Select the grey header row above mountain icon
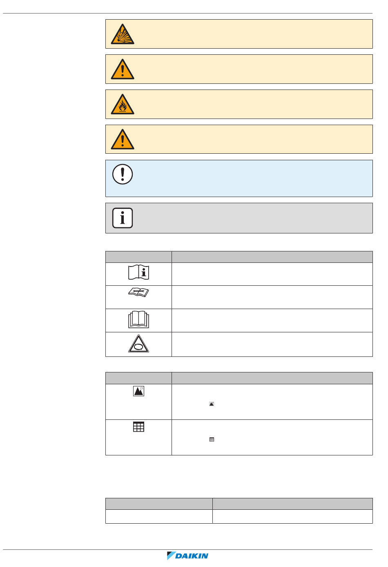Viewport: 388px width, 567px height. 239,378
